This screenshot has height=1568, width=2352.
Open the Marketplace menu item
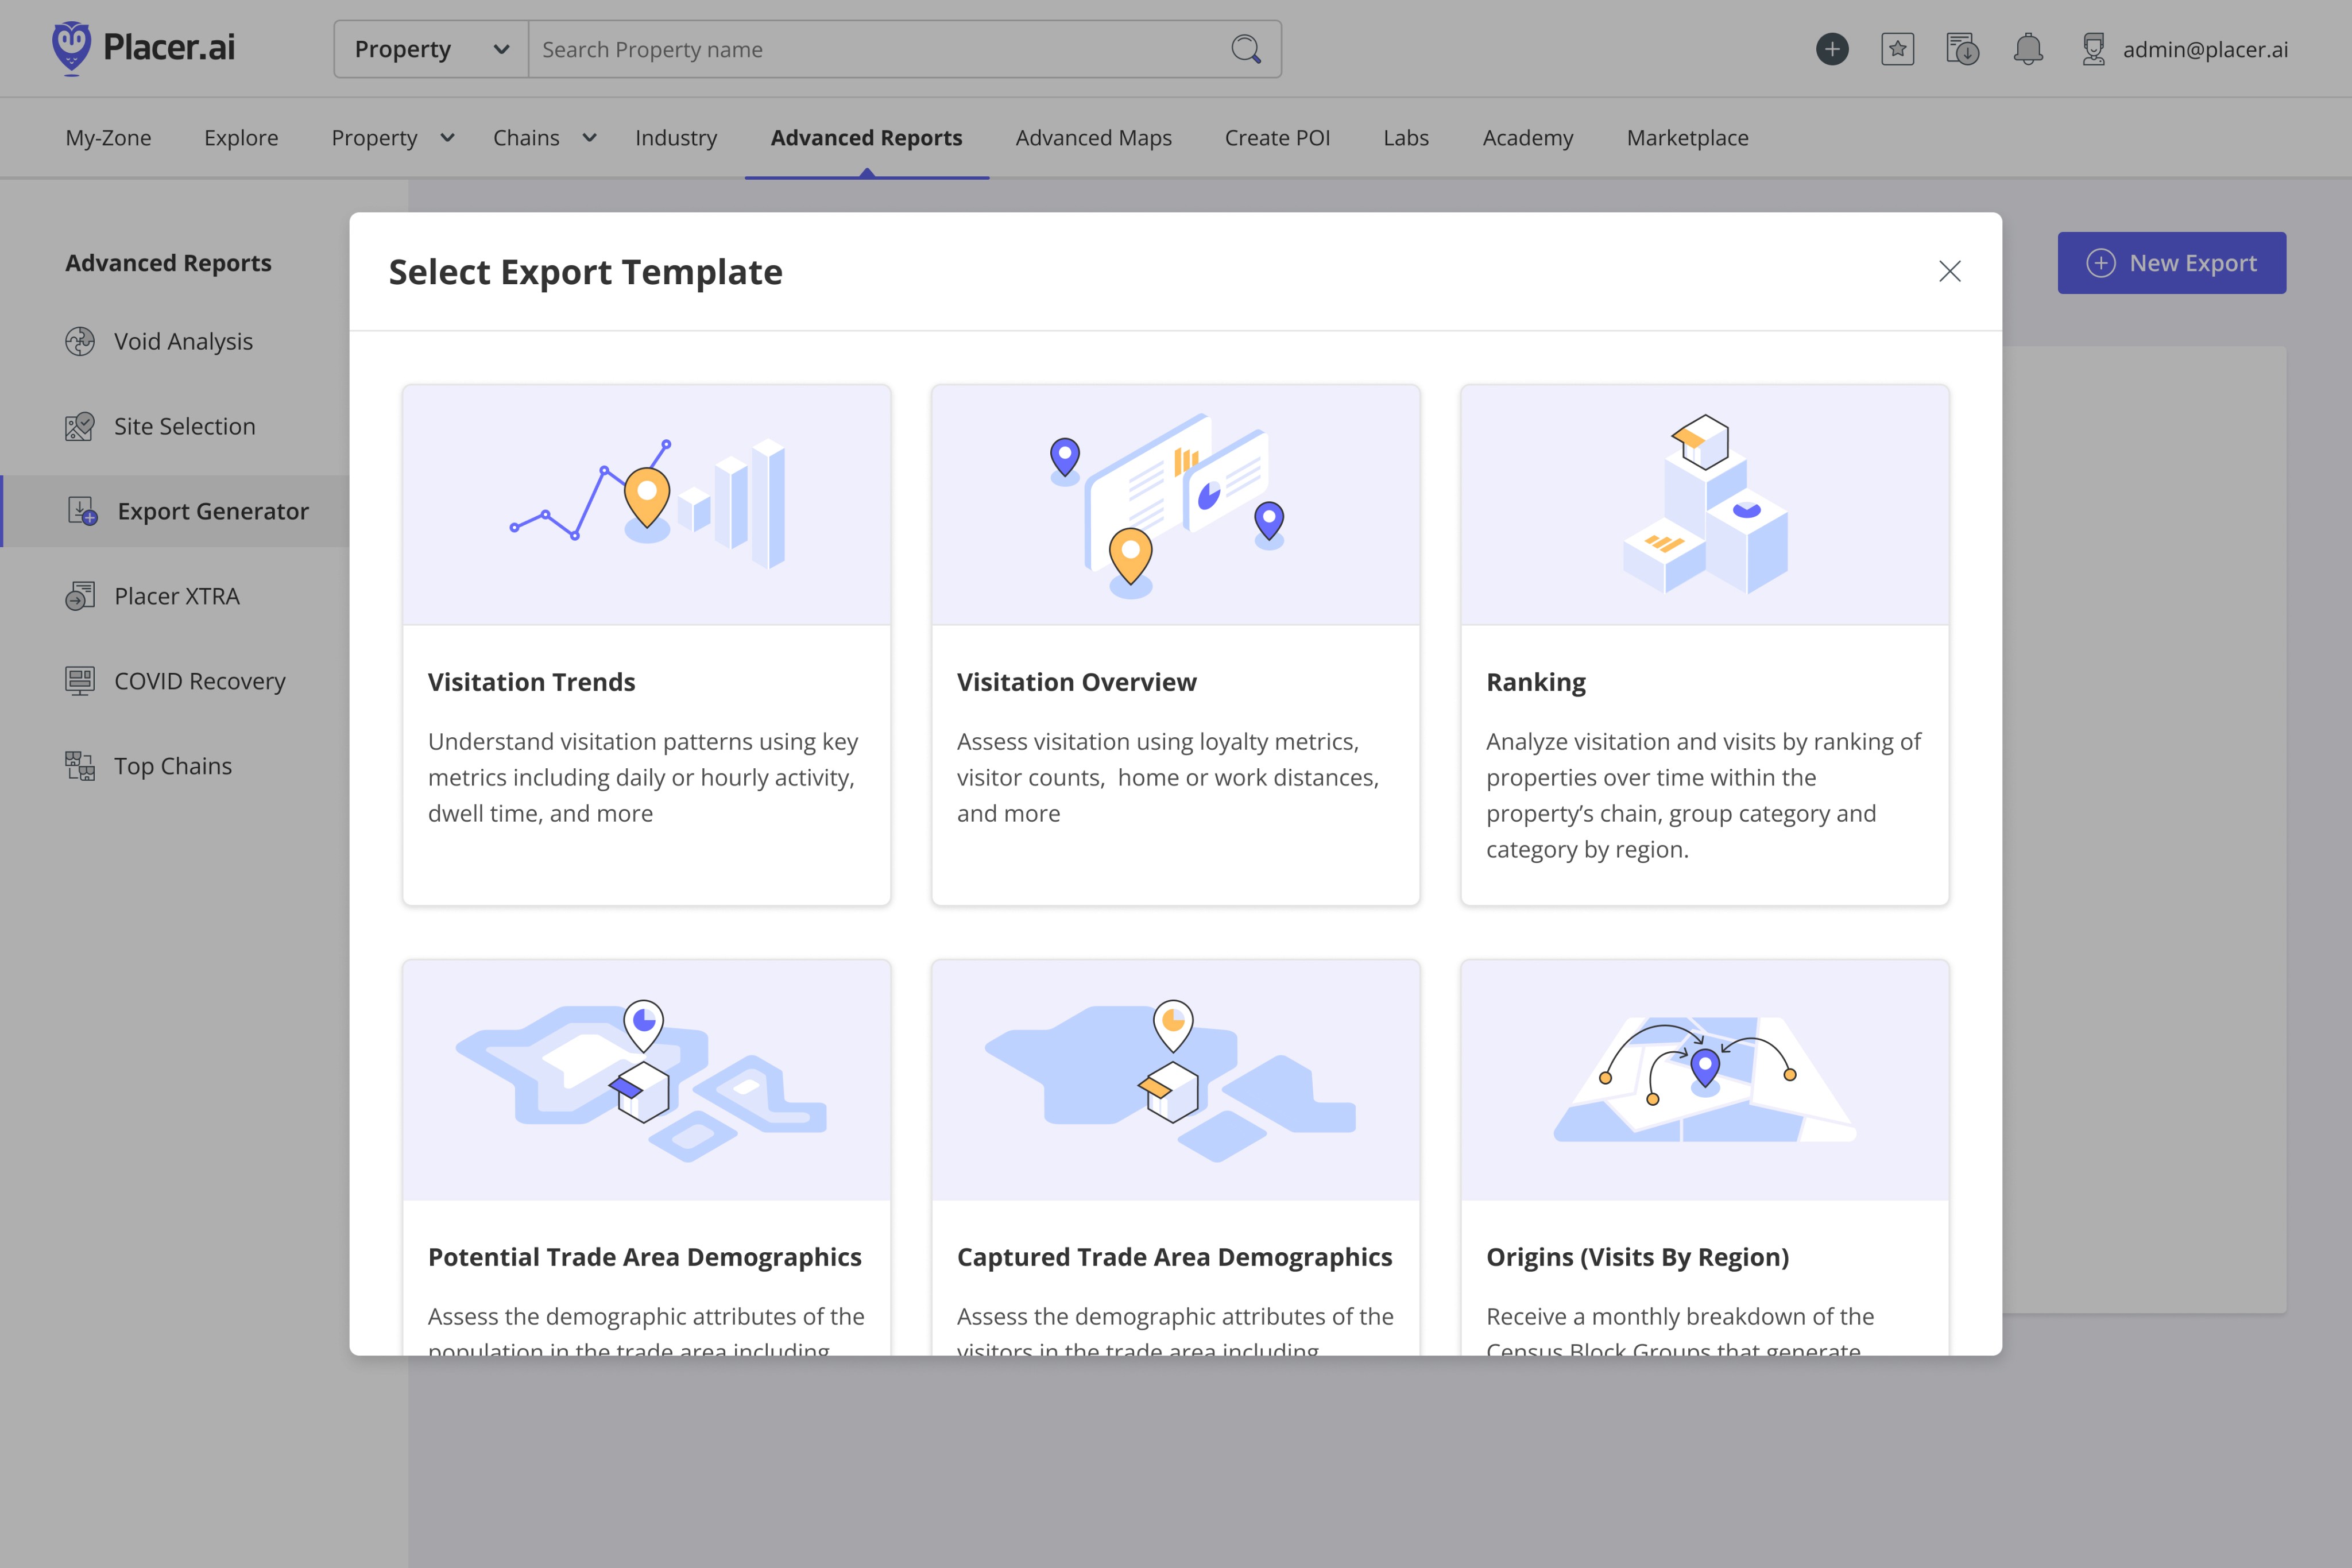[1687, 138]
